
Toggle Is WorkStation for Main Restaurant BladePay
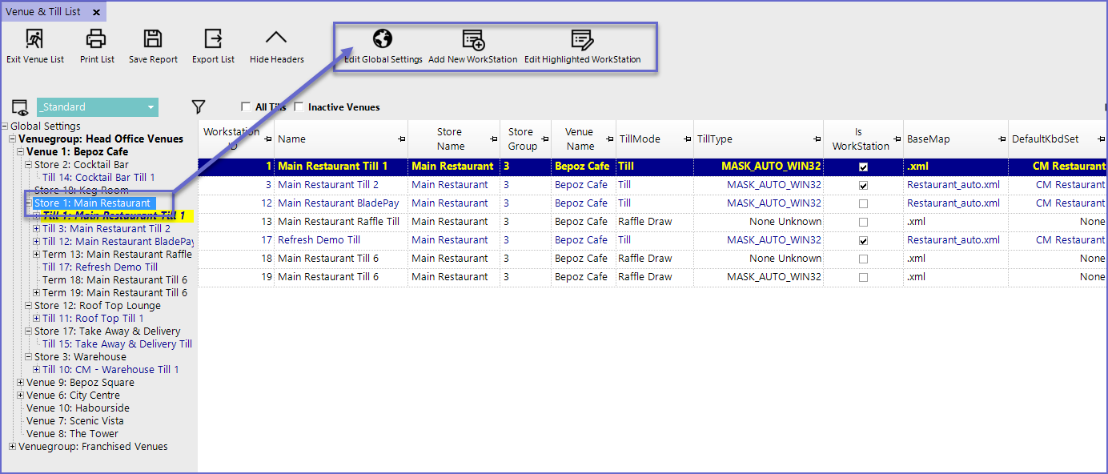click(863, 203)
